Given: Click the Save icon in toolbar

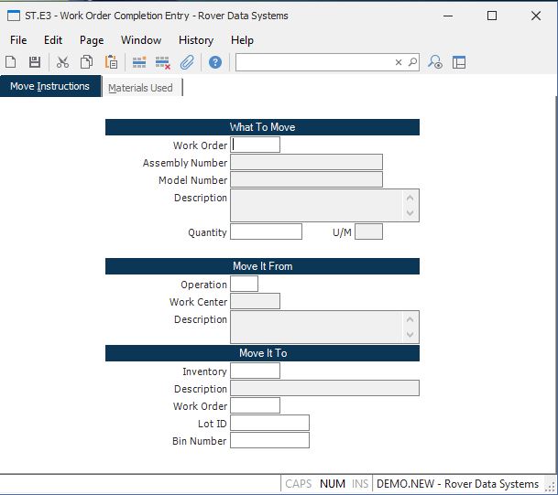Looking at the screenshot, I should (35, 62).
